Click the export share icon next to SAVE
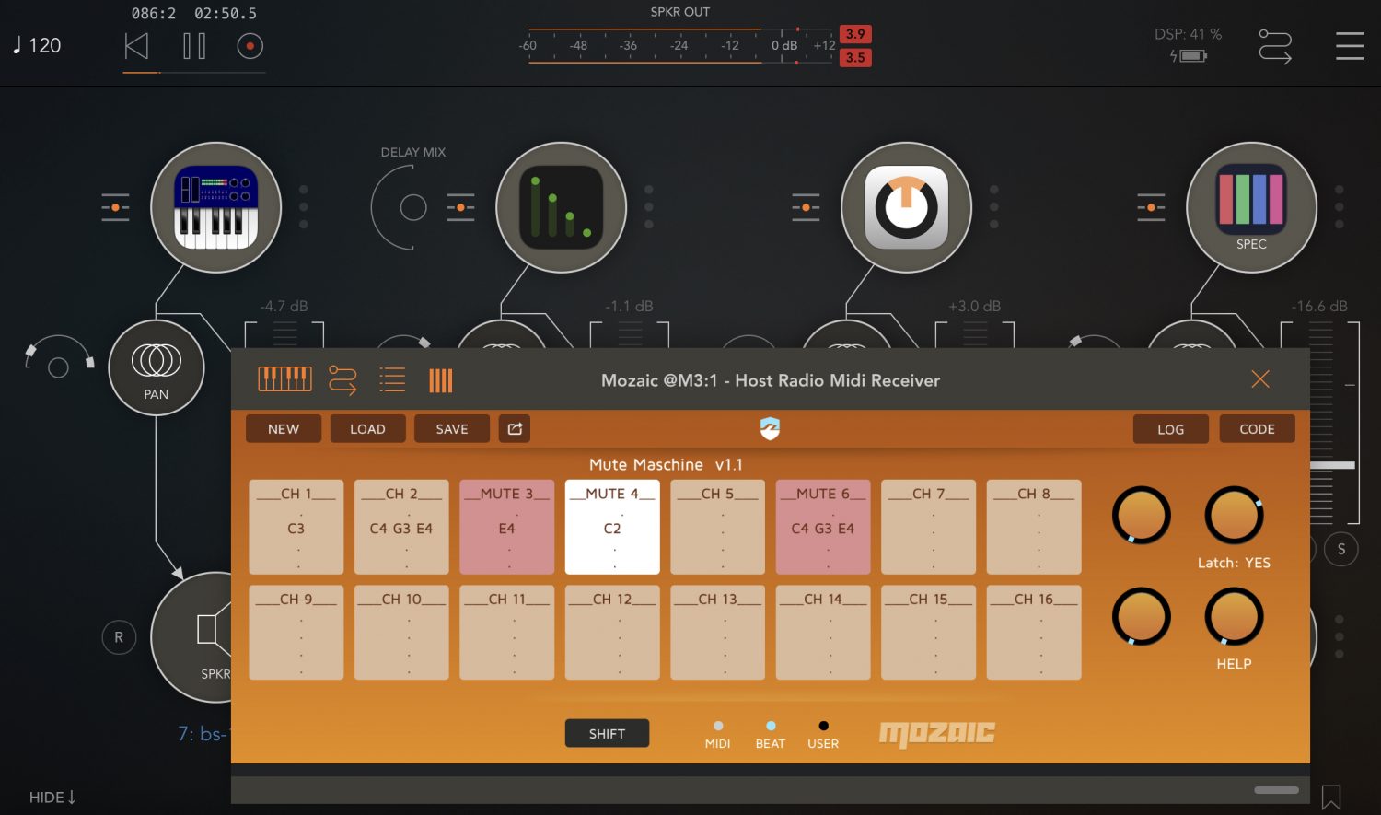 pos(515,428)
